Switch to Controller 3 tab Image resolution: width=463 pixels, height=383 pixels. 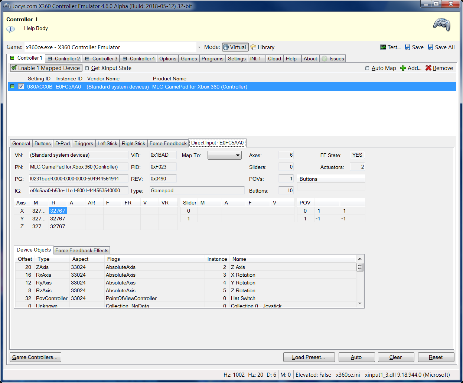(x=101, y=59)
